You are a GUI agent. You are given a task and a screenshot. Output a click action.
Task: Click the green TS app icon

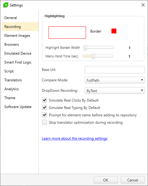6,5
